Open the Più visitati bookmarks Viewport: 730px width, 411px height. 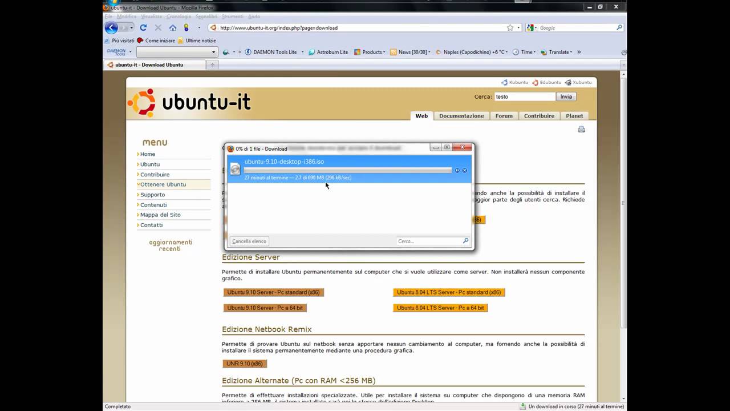click(119, 41)
